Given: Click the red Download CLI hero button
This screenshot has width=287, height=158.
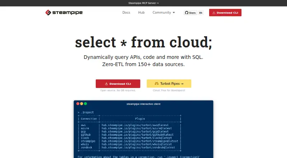Looking at the screenshot, I should [118, 84].
